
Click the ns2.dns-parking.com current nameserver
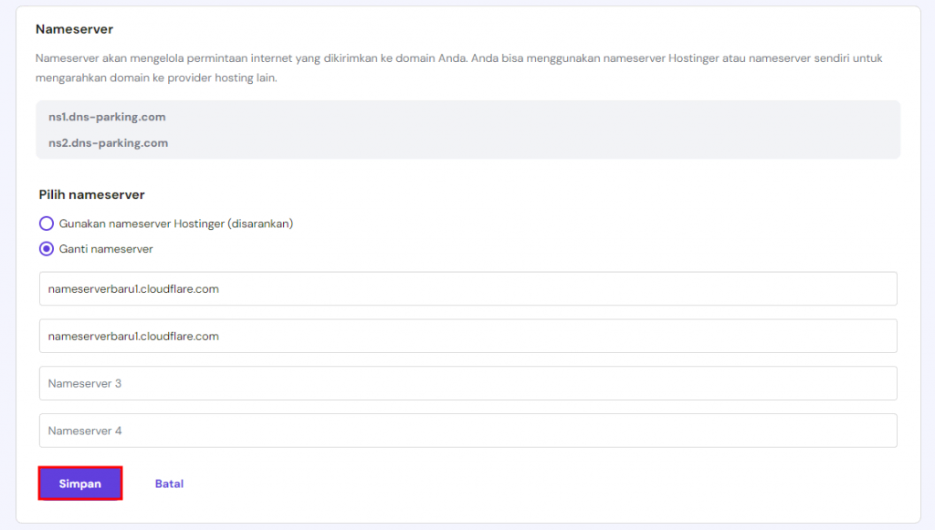(108, 143)
